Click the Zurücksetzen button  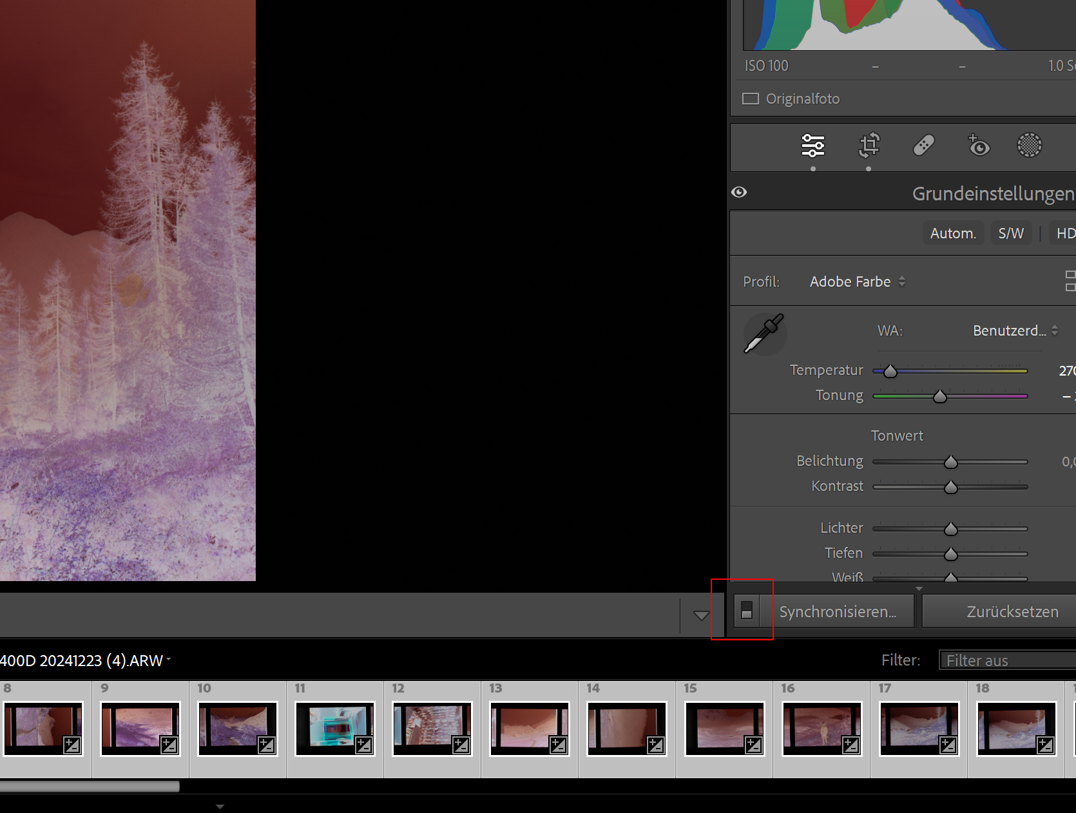pos(999,611)
